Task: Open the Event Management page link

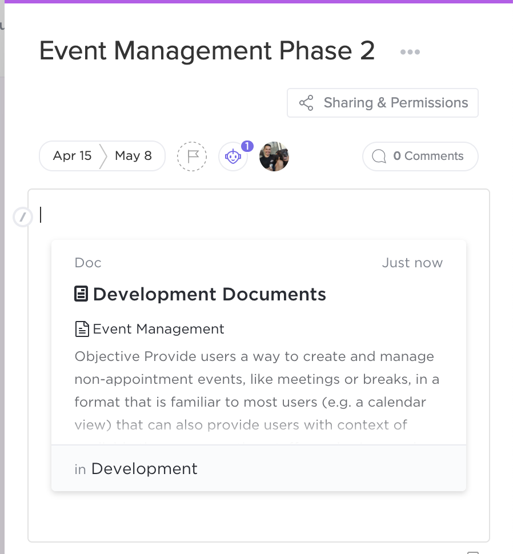Action: 158,329
